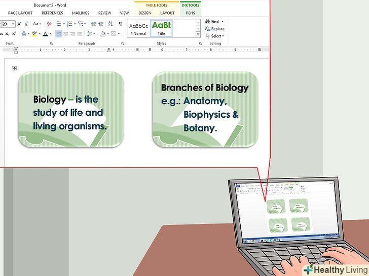
Task: Expand the styles gallery More button
Action: click(198, 35)
